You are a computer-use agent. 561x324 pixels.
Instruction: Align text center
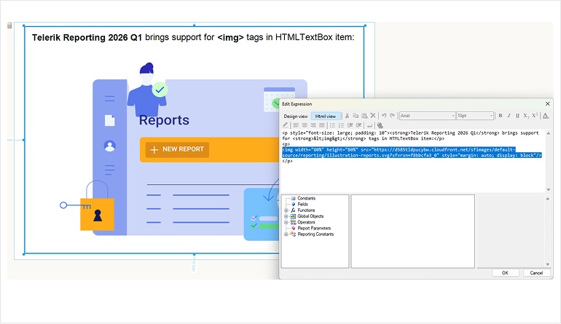305,125
